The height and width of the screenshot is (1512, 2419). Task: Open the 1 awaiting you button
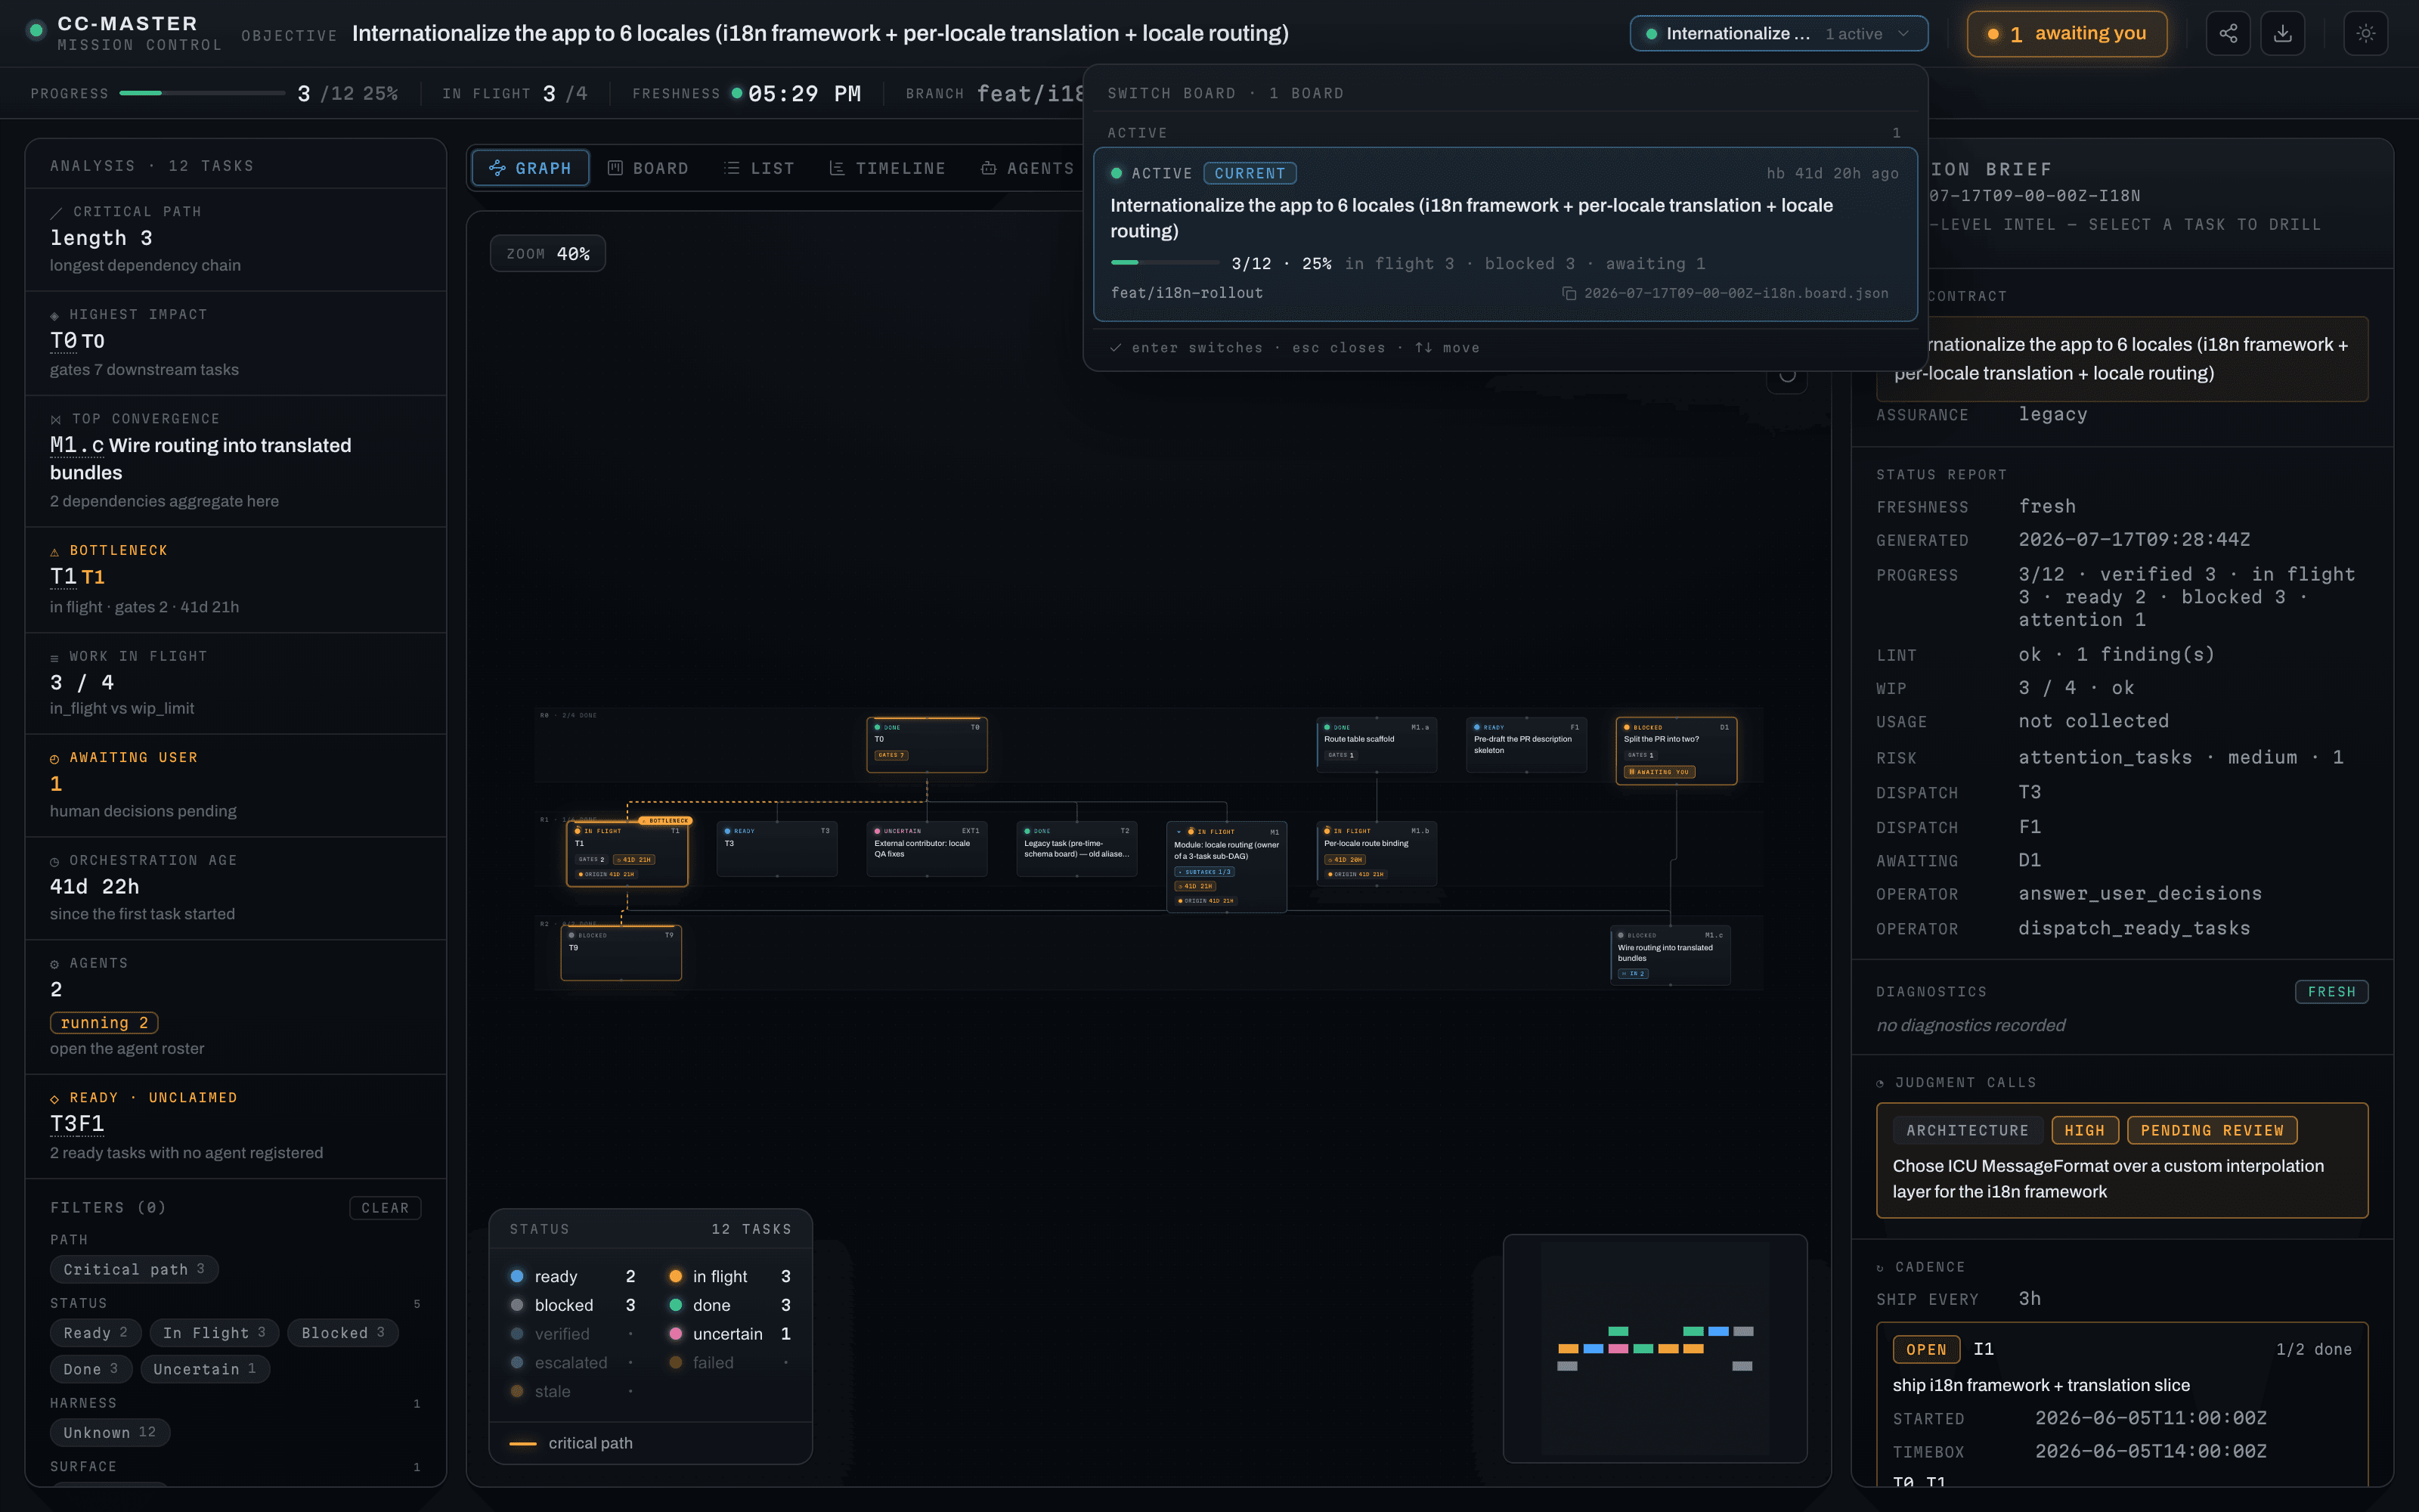point(2066,34)
